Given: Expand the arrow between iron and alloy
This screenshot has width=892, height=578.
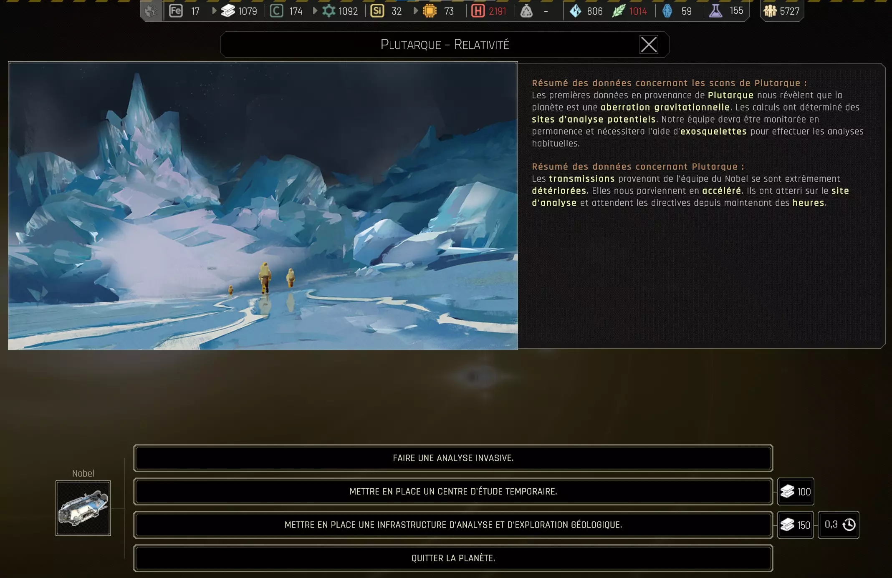Looking at the screenshot, I should (x=214, y=11).
